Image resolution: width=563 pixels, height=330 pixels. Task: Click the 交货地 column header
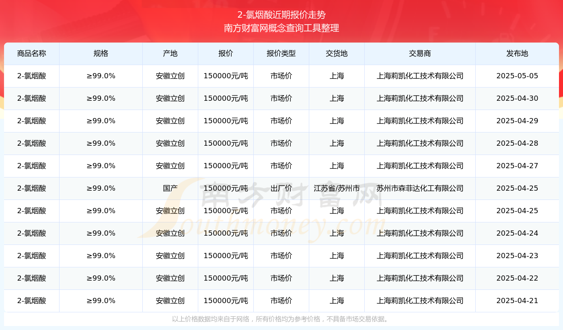[x=337, y=53]
